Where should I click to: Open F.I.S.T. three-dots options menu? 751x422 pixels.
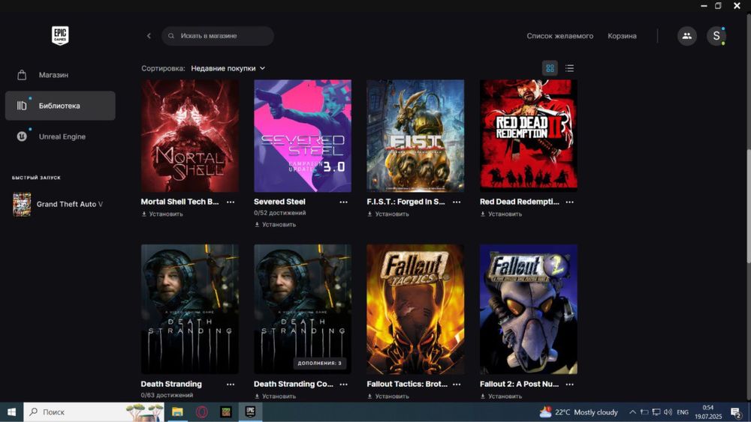(457, 202)
